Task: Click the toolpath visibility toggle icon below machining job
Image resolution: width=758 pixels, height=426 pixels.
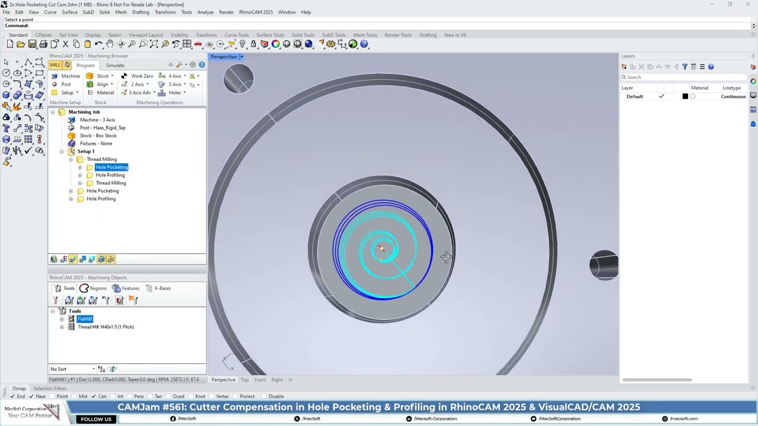Action: (73, 259)
